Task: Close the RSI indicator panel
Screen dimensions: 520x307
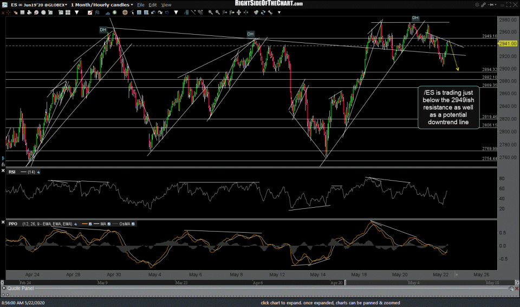Action: point(3,170)
